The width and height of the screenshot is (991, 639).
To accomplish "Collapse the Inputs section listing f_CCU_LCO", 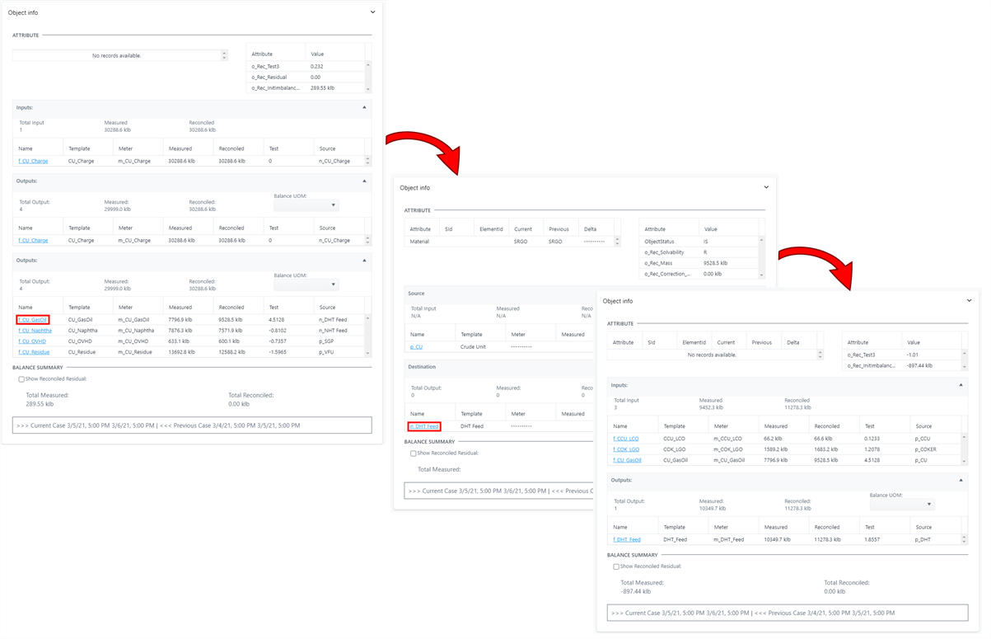I will tap(961, 385).
